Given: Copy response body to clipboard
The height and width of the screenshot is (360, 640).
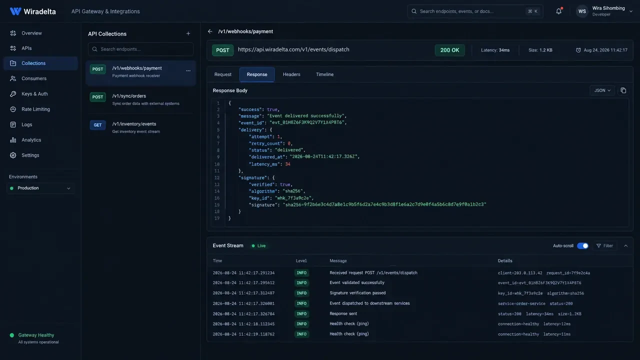Looking at the screenshot, I should [x=623, y=90].
